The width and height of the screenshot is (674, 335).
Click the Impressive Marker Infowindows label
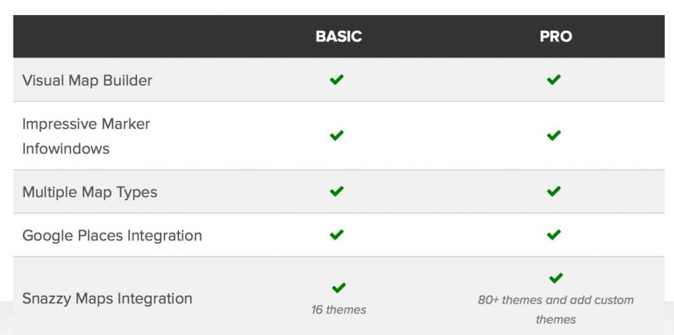tap(86, 136)
